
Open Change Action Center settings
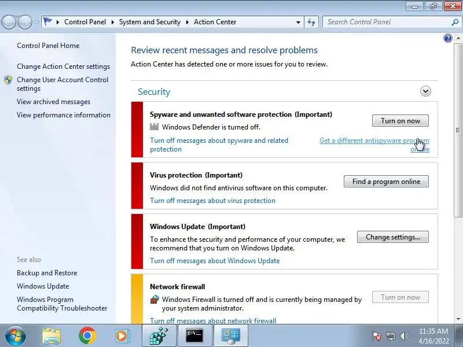(63, 67)
